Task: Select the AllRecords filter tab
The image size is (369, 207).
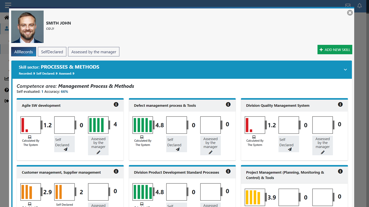Action: point(24,52)
